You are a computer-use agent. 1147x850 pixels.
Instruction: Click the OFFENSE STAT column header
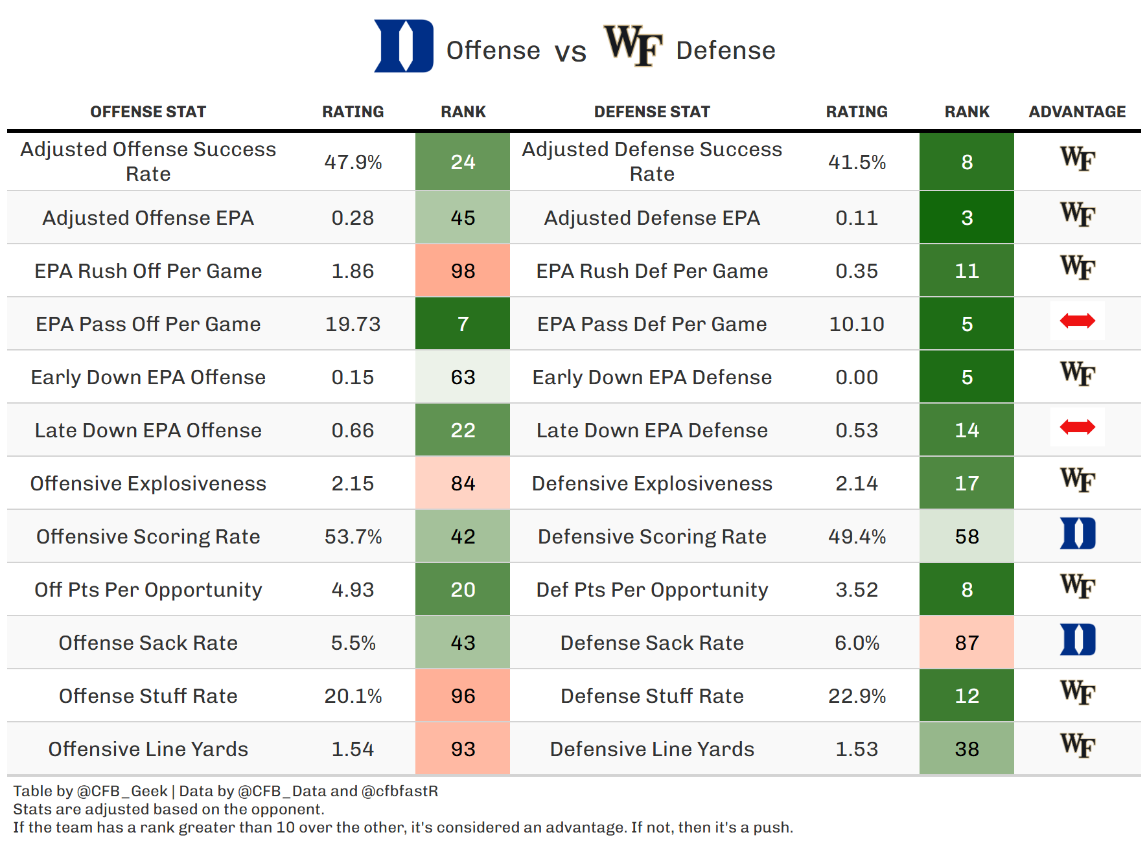[x=148, y=112]
